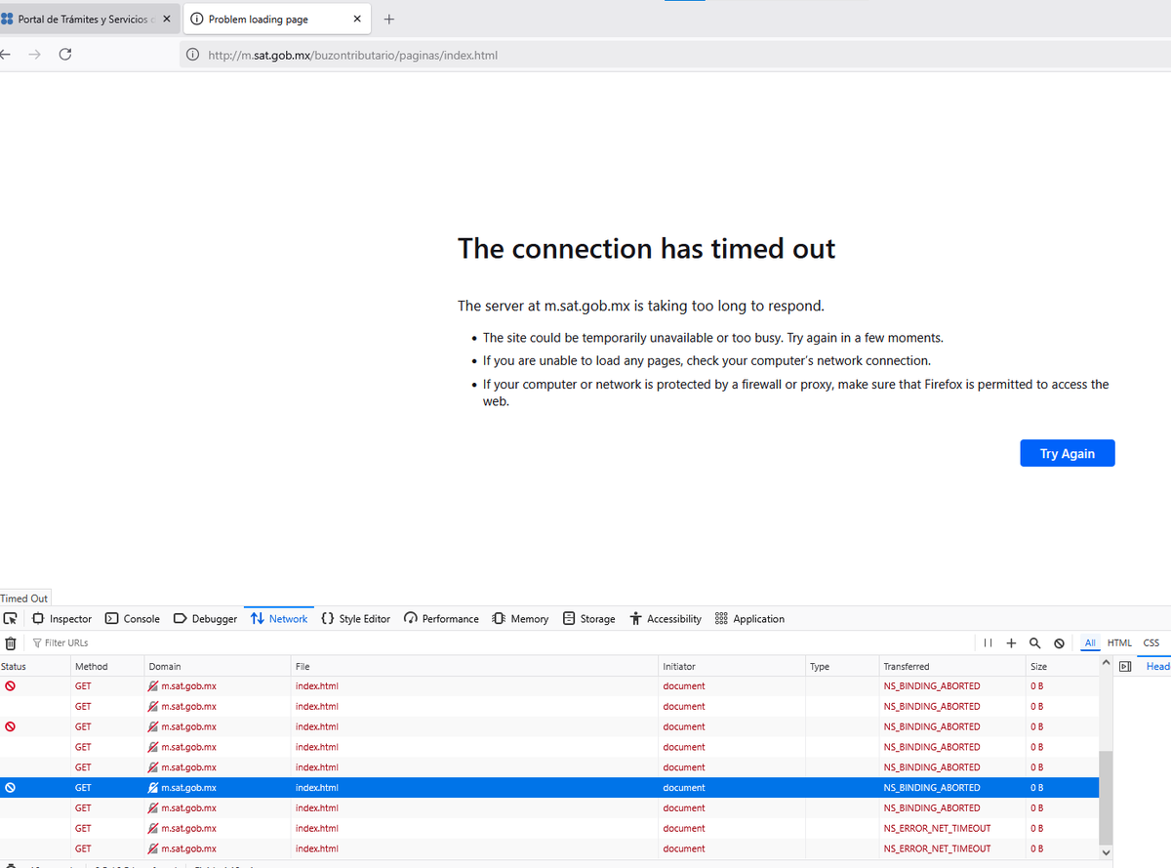The width and height of the screenshot is (1171, 868).
Task: Open the Memory panel
Action: pos(520,619)
